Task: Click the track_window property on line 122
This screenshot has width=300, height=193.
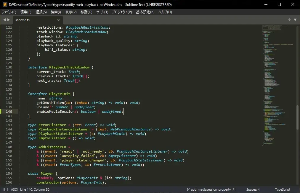Action: [x=49, y=32]
